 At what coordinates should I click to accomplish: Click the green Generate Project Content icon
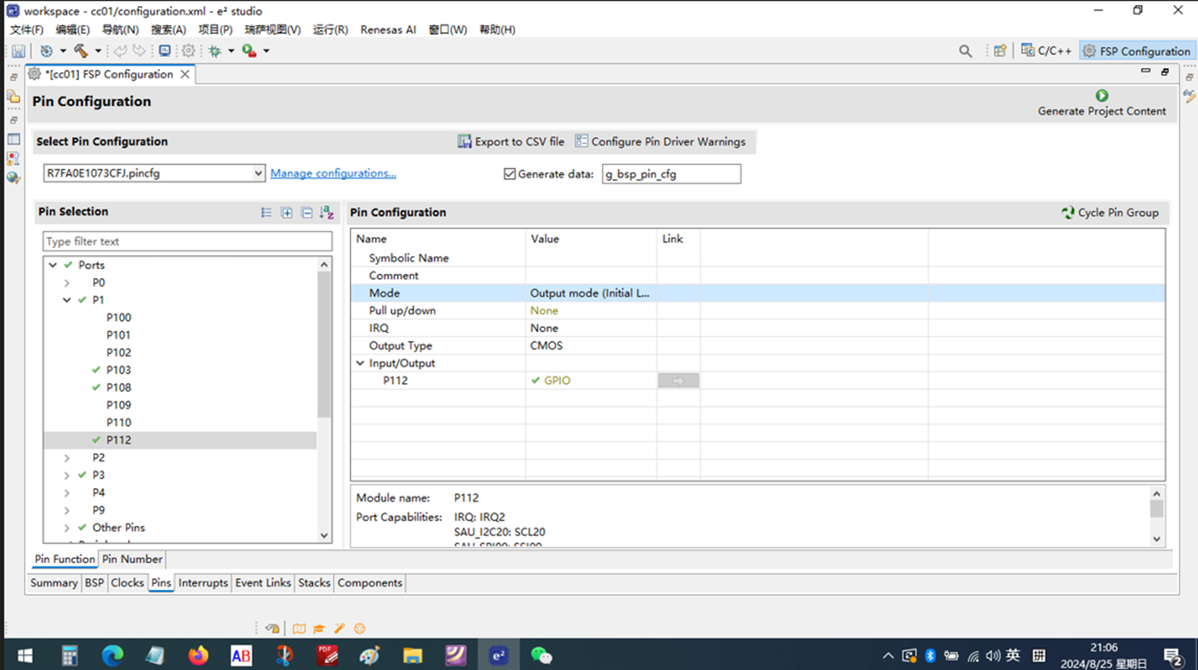pos(1102,95)
